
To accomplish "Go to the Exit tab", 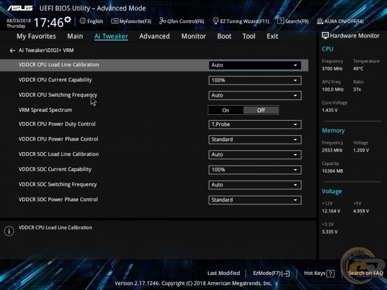I will pos(272,36).
